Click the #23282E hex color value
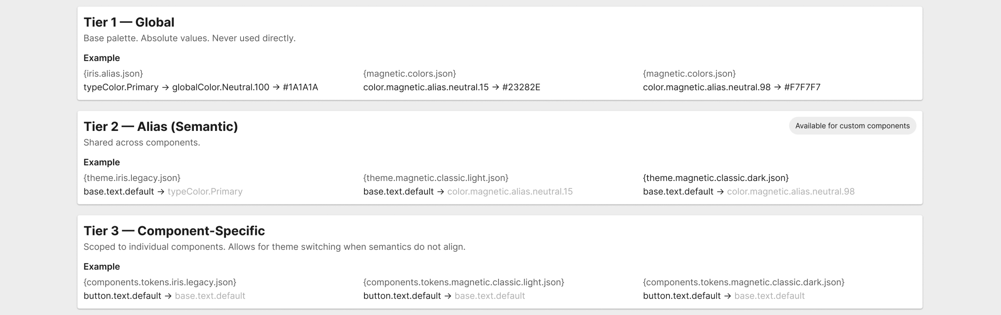Image resolution: width=1001 pixels, height=315 pixels. pyautogui.click(x=521, y=87)
